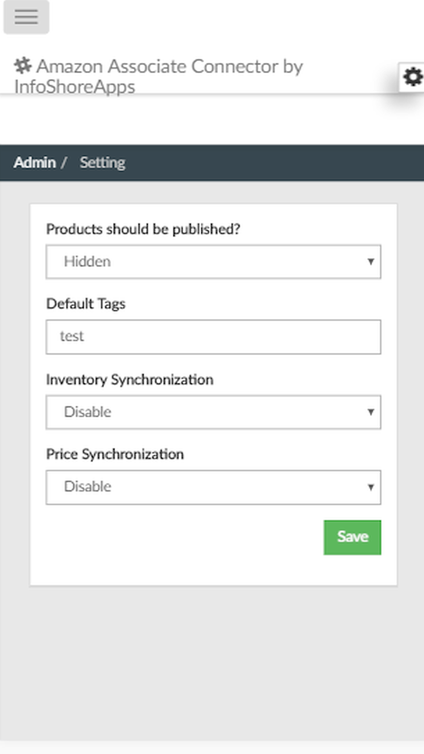Click the 'Products should be published?' label
424x754 pixels.
[x=143, y=229]
